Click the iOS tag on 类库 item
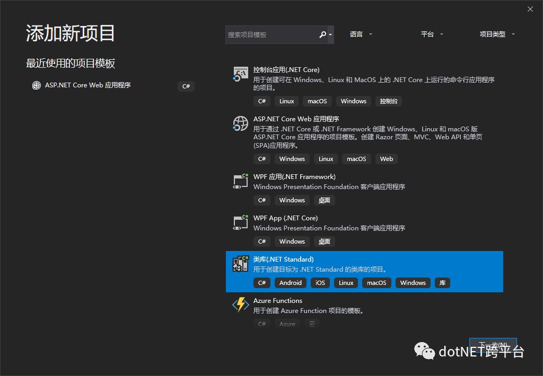 tap(320, 283)
